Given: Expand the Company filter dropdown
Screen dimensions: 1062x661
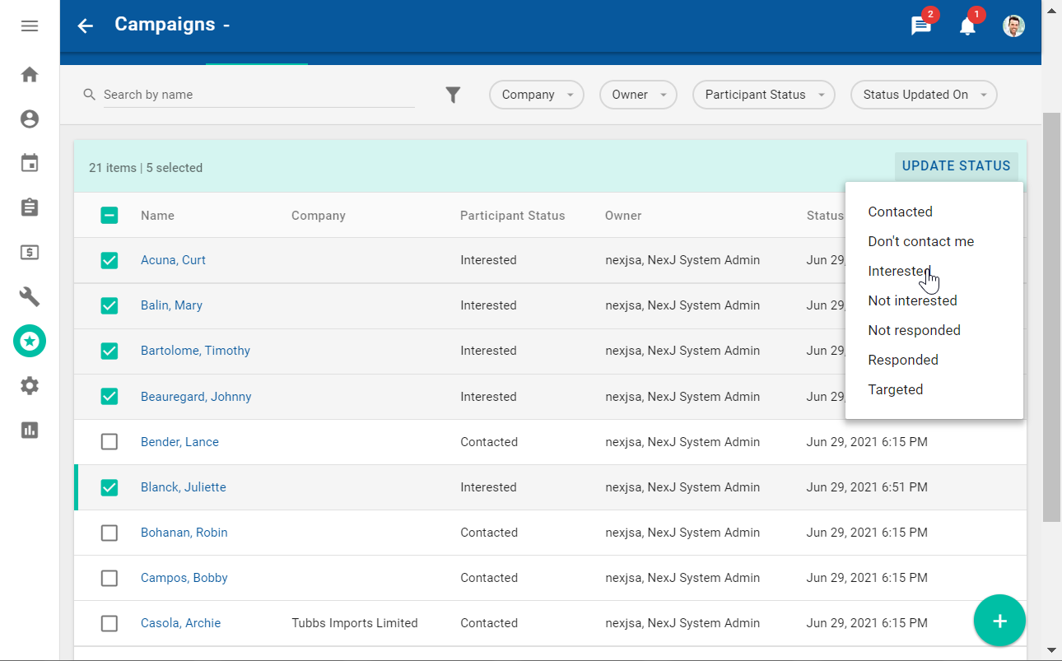Looking at the screenshot, I should click(x=537, y=95).
